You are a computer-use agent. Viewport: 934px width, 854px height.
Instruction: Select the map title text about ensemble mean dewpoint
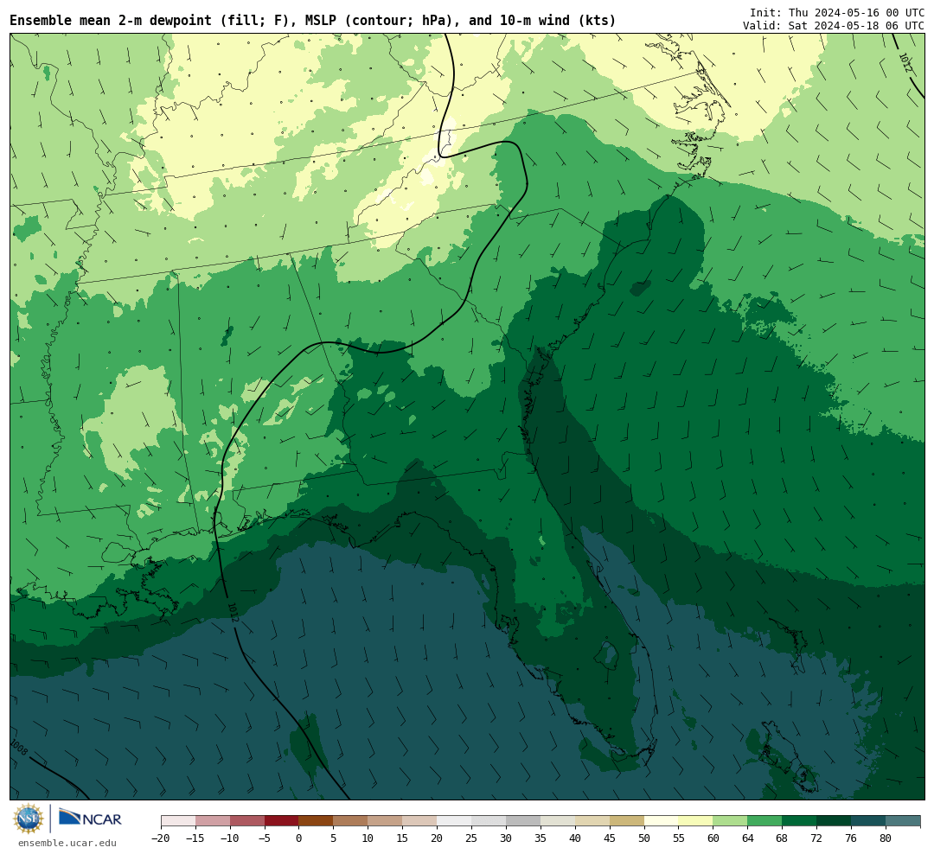[313, 20]
